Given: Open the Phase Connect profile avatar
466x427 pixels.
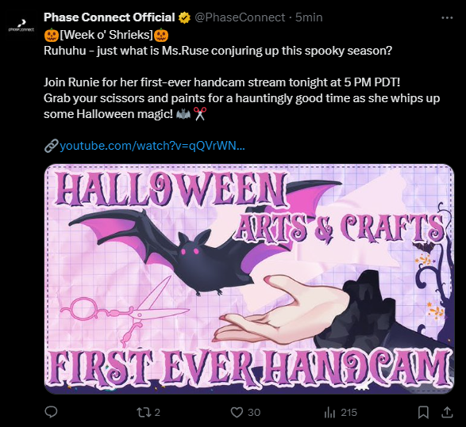Looking at the screenshot, I should pyautogui.click(x=21, y=25).
